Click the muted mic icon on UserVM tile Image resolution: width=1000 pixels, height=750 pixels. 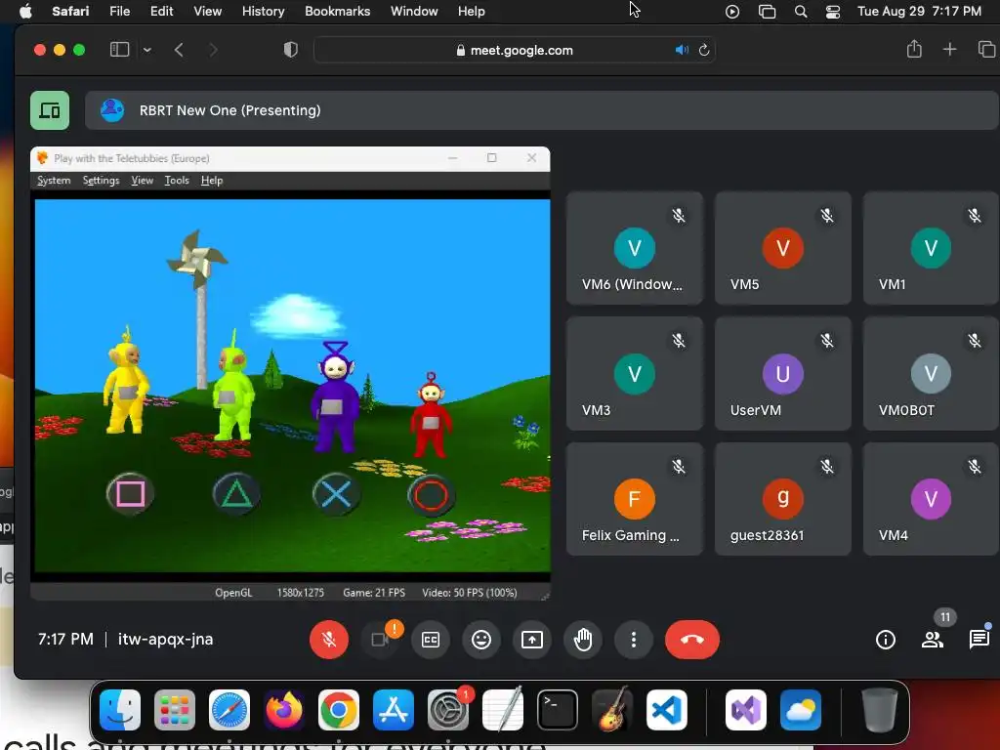(x=827, y=341)
